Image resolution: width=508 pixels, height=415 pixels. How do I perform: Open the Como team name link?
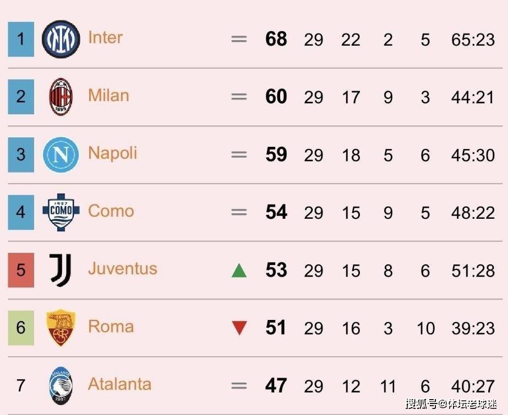[111, 211]
